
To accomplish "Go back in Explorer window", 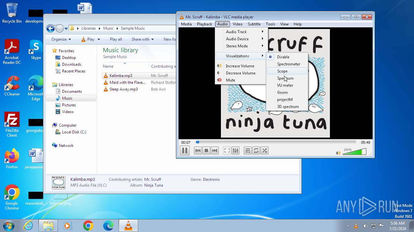I will tap(50, 28).
